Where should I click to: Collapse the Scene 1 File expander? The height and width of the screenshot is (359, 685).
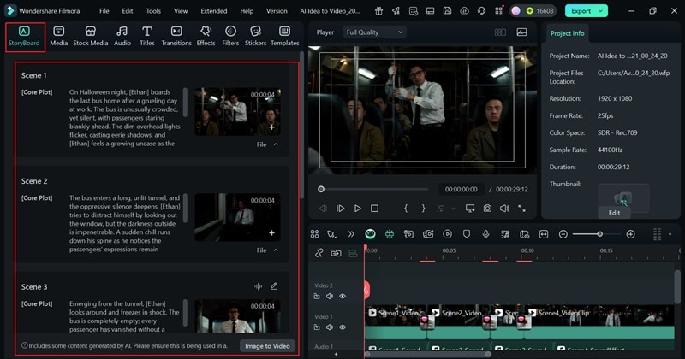[276, 144]
